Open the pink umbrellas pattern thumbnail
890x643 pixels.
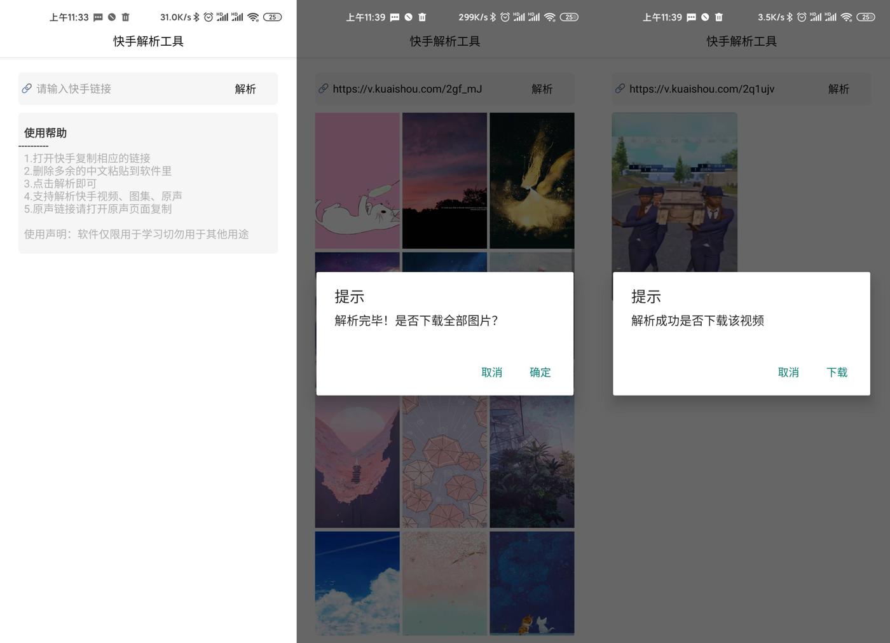coord(444,462)
